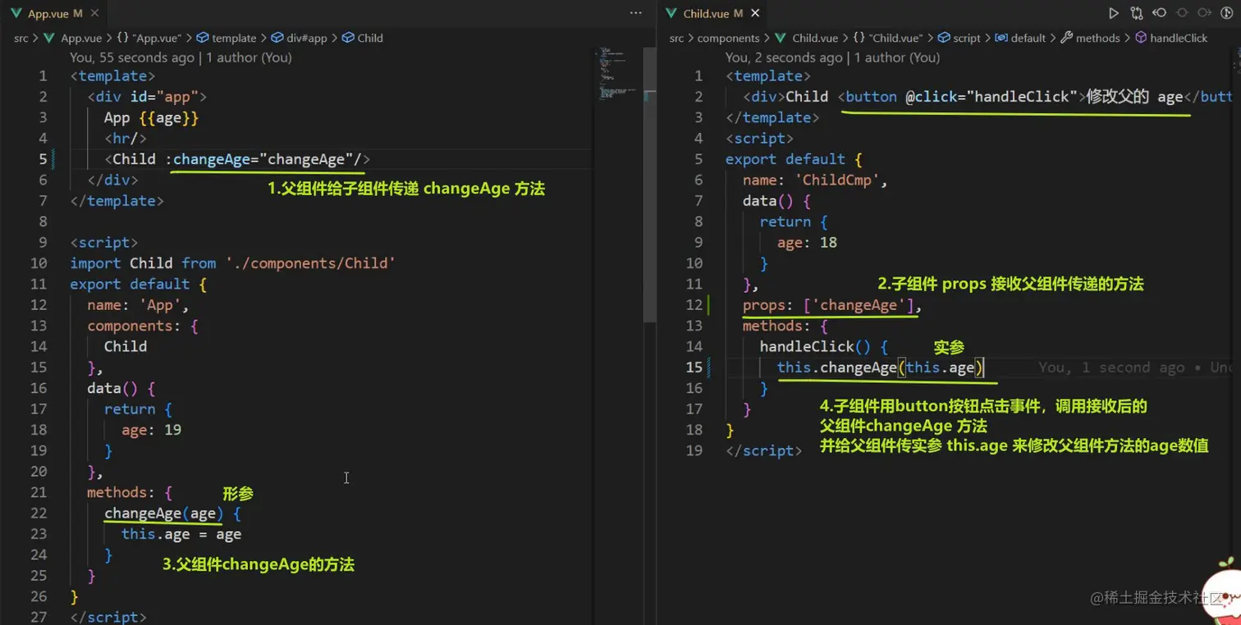Select line number 12 in Child.vue gutter
1241x625 pixels.
click(694, 305)
